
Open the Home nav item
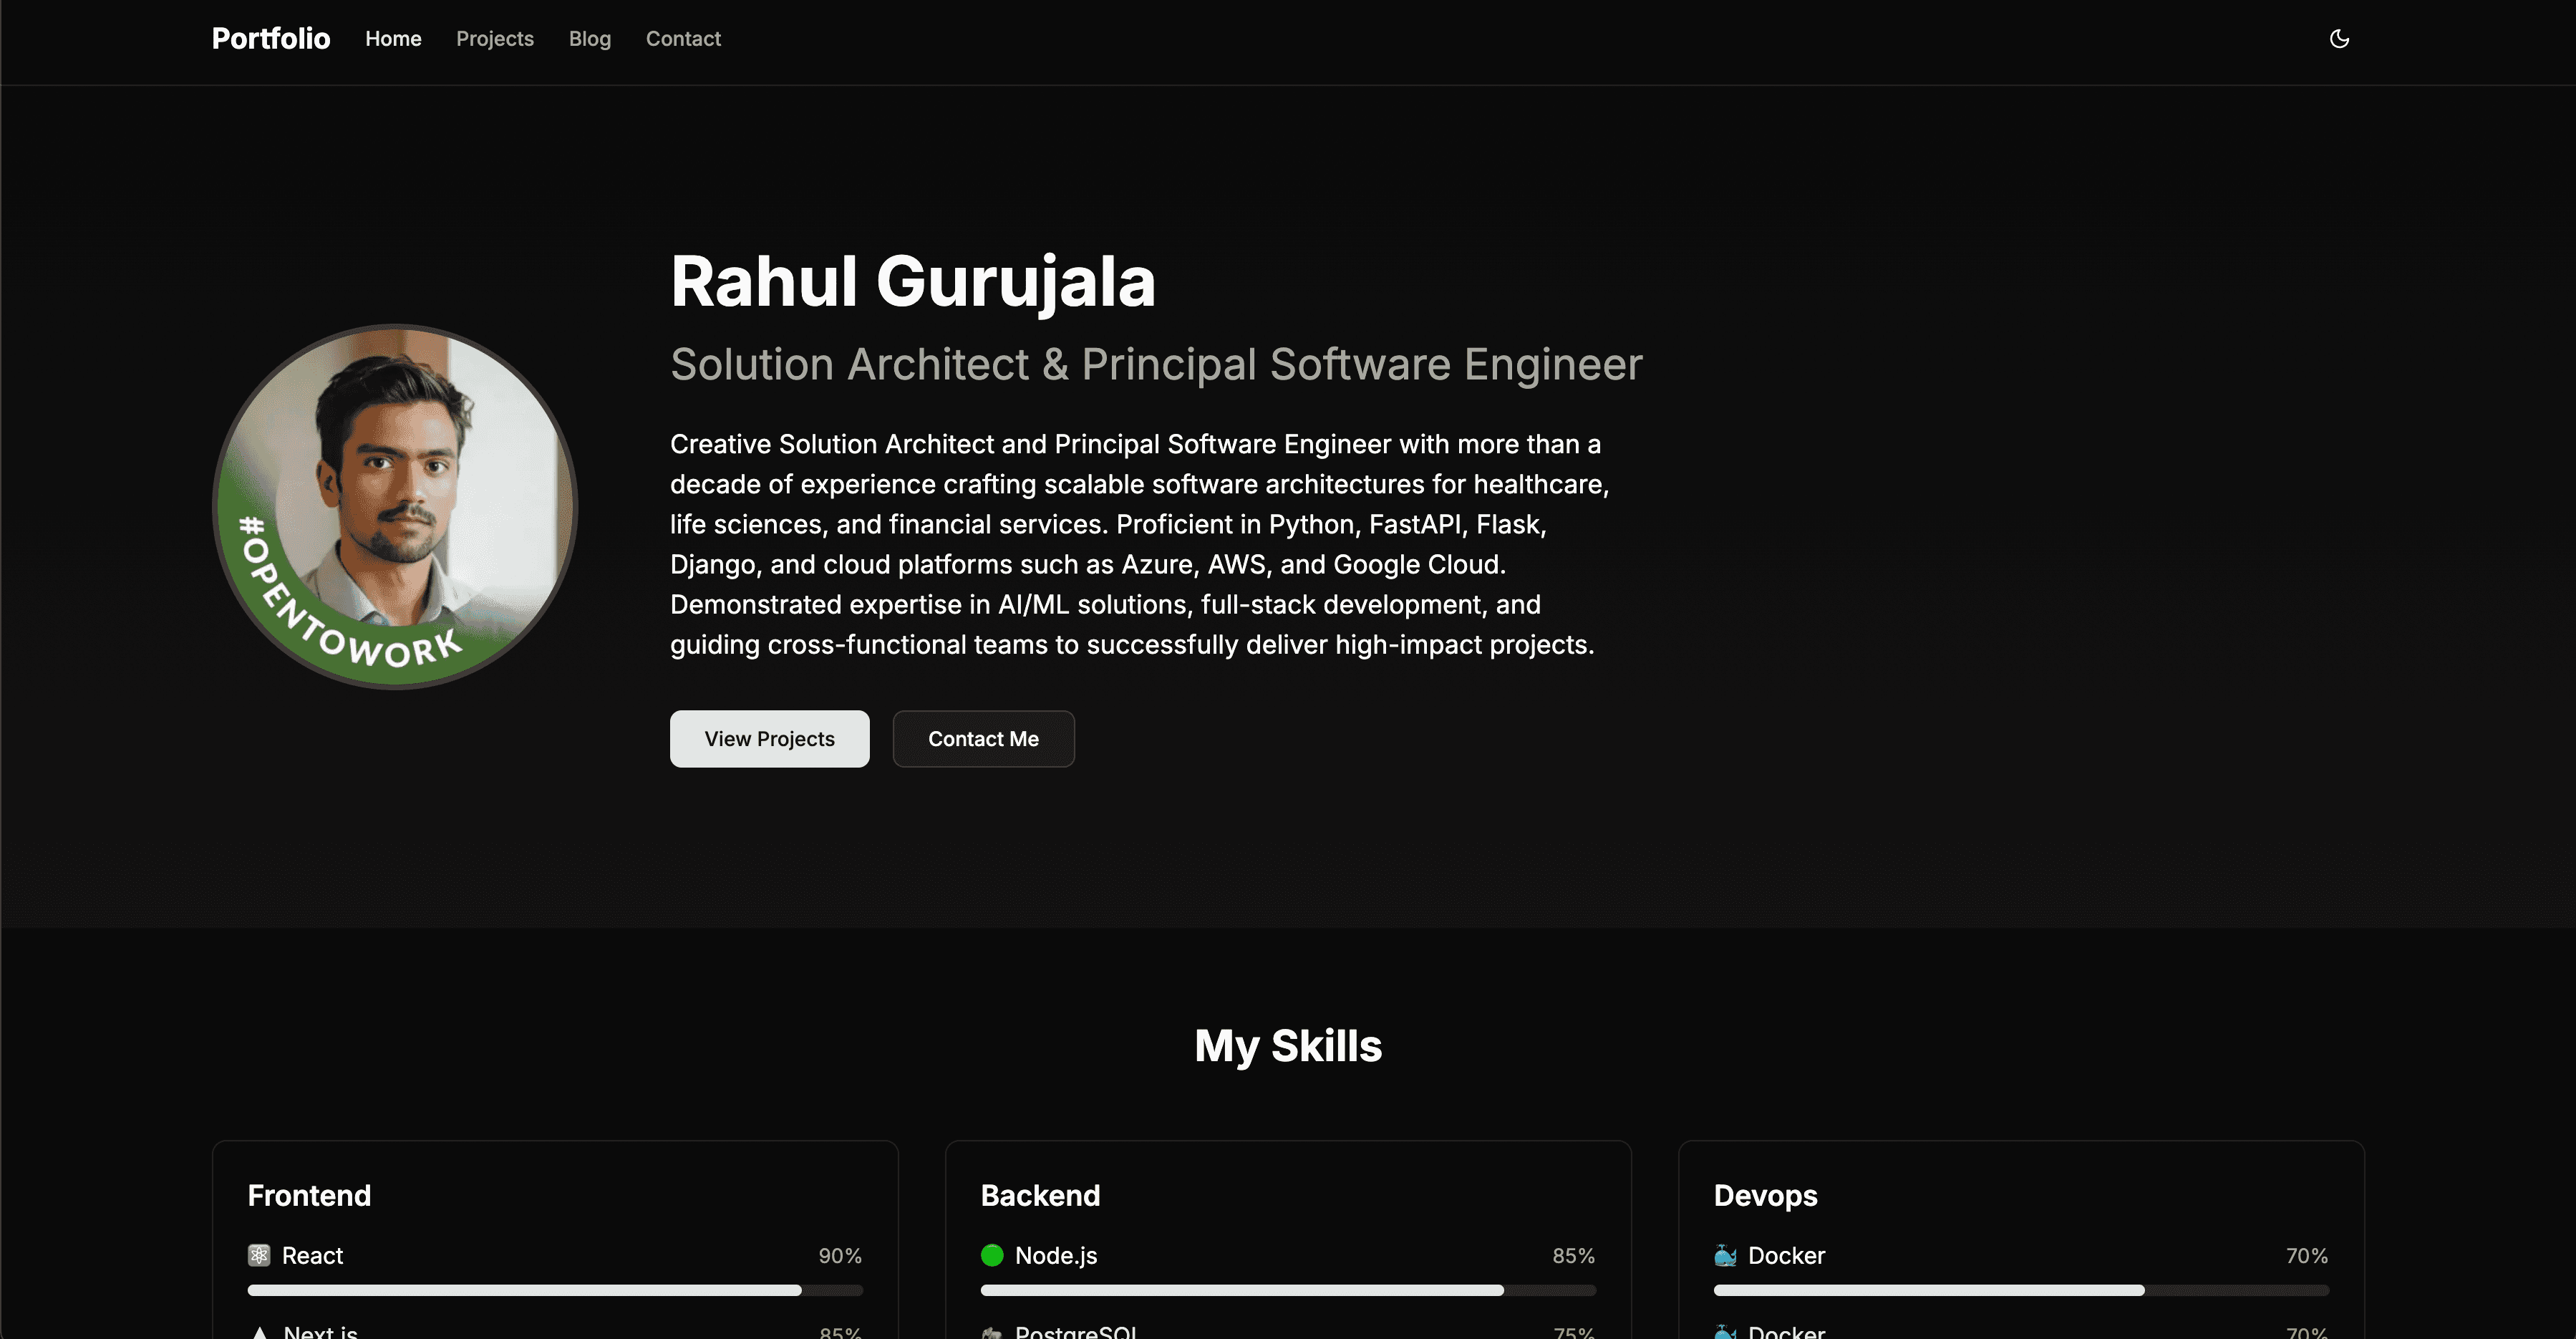point(393,39)
